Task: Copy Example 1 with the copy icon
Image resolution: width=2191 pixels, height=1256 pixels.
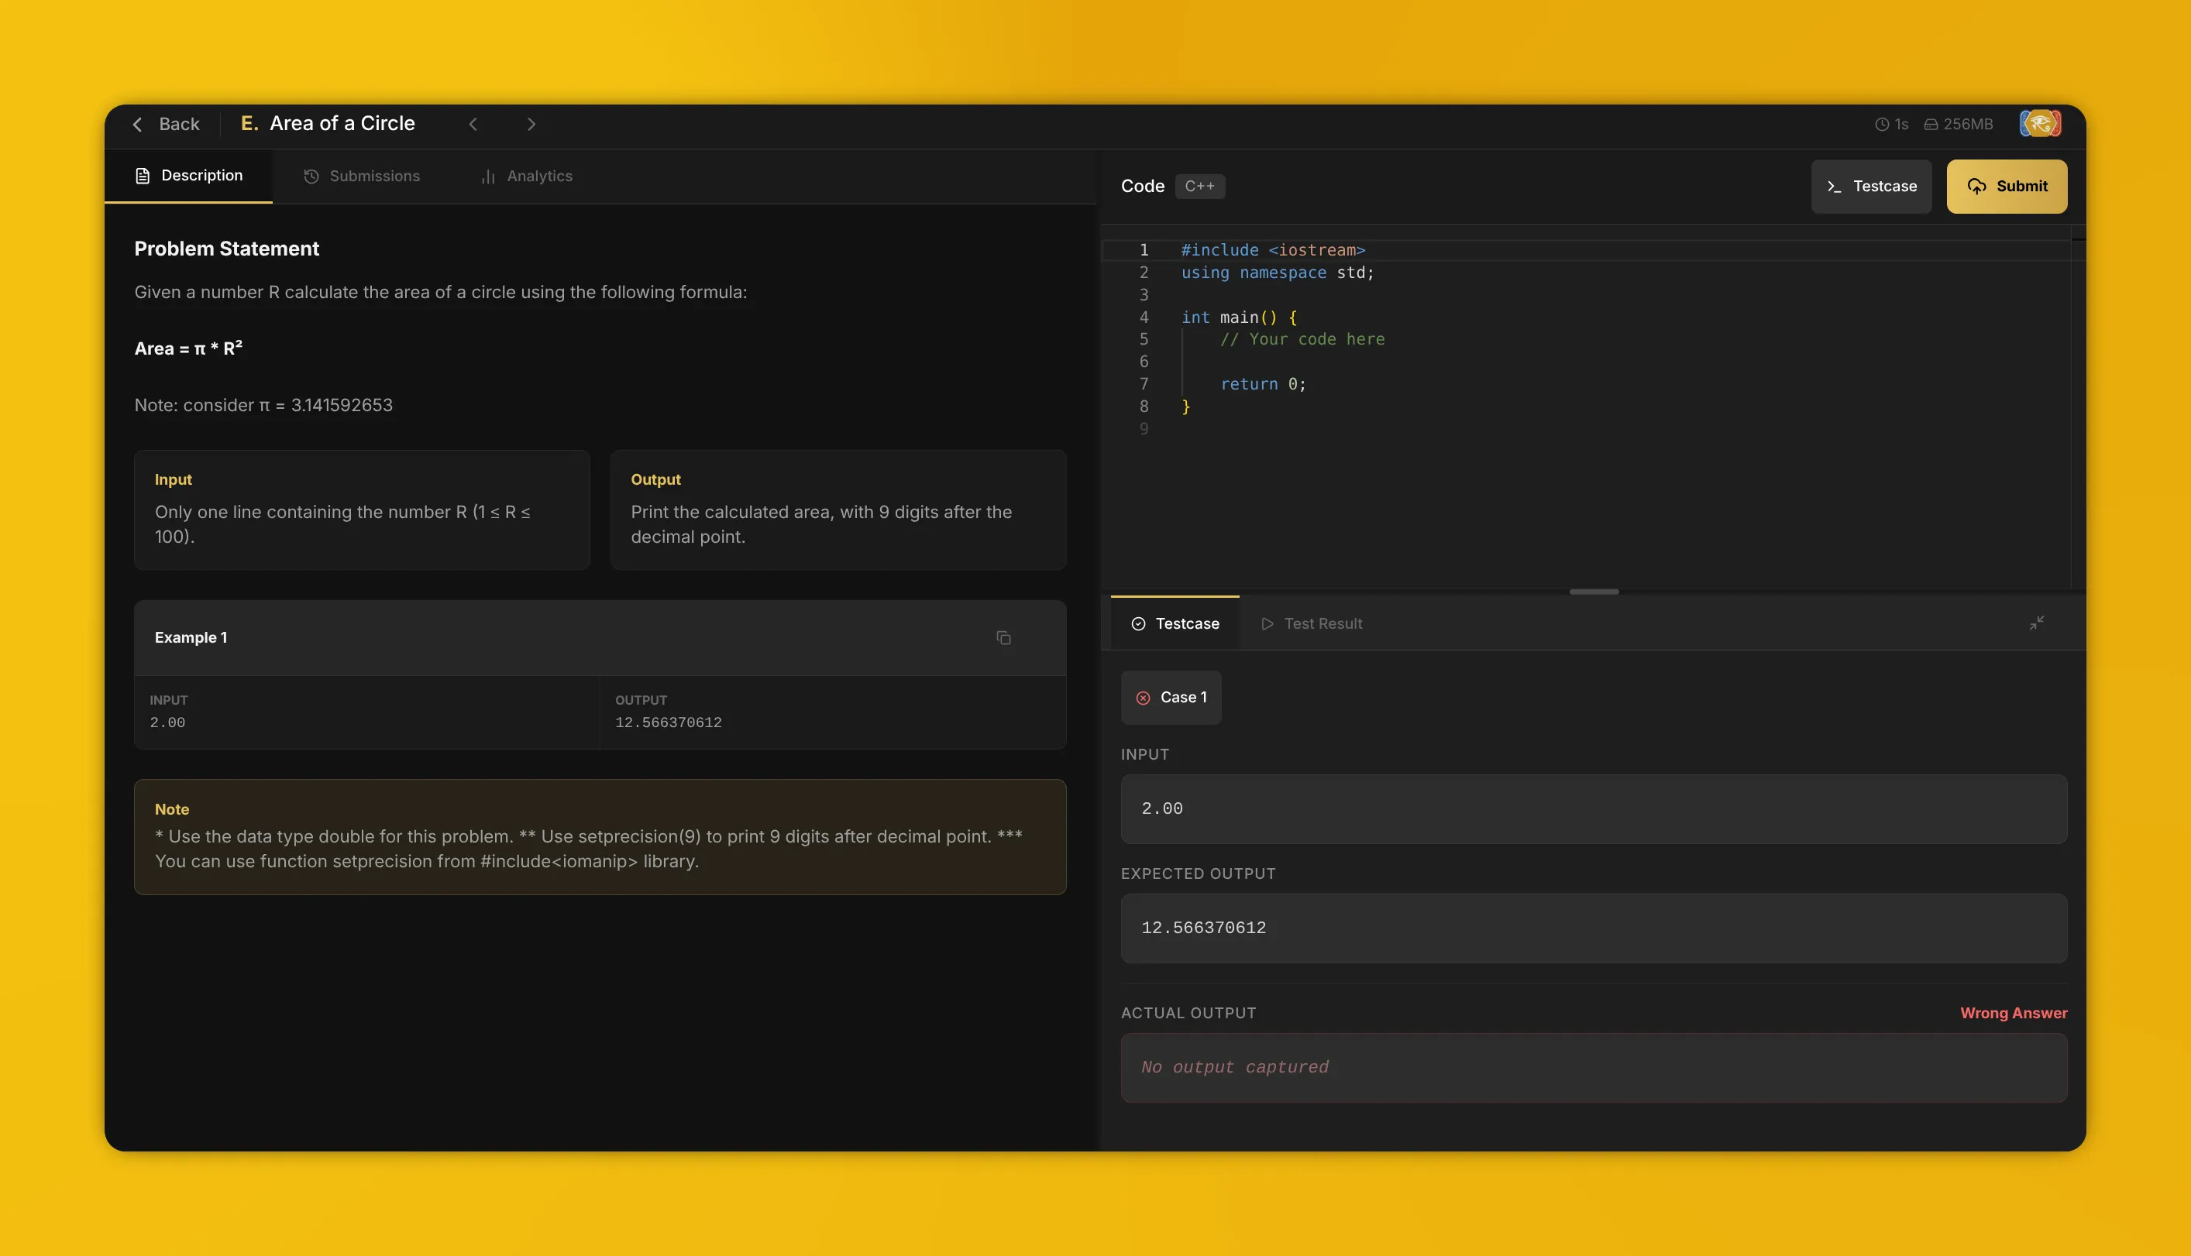Action: click(x=1003, y=637)
